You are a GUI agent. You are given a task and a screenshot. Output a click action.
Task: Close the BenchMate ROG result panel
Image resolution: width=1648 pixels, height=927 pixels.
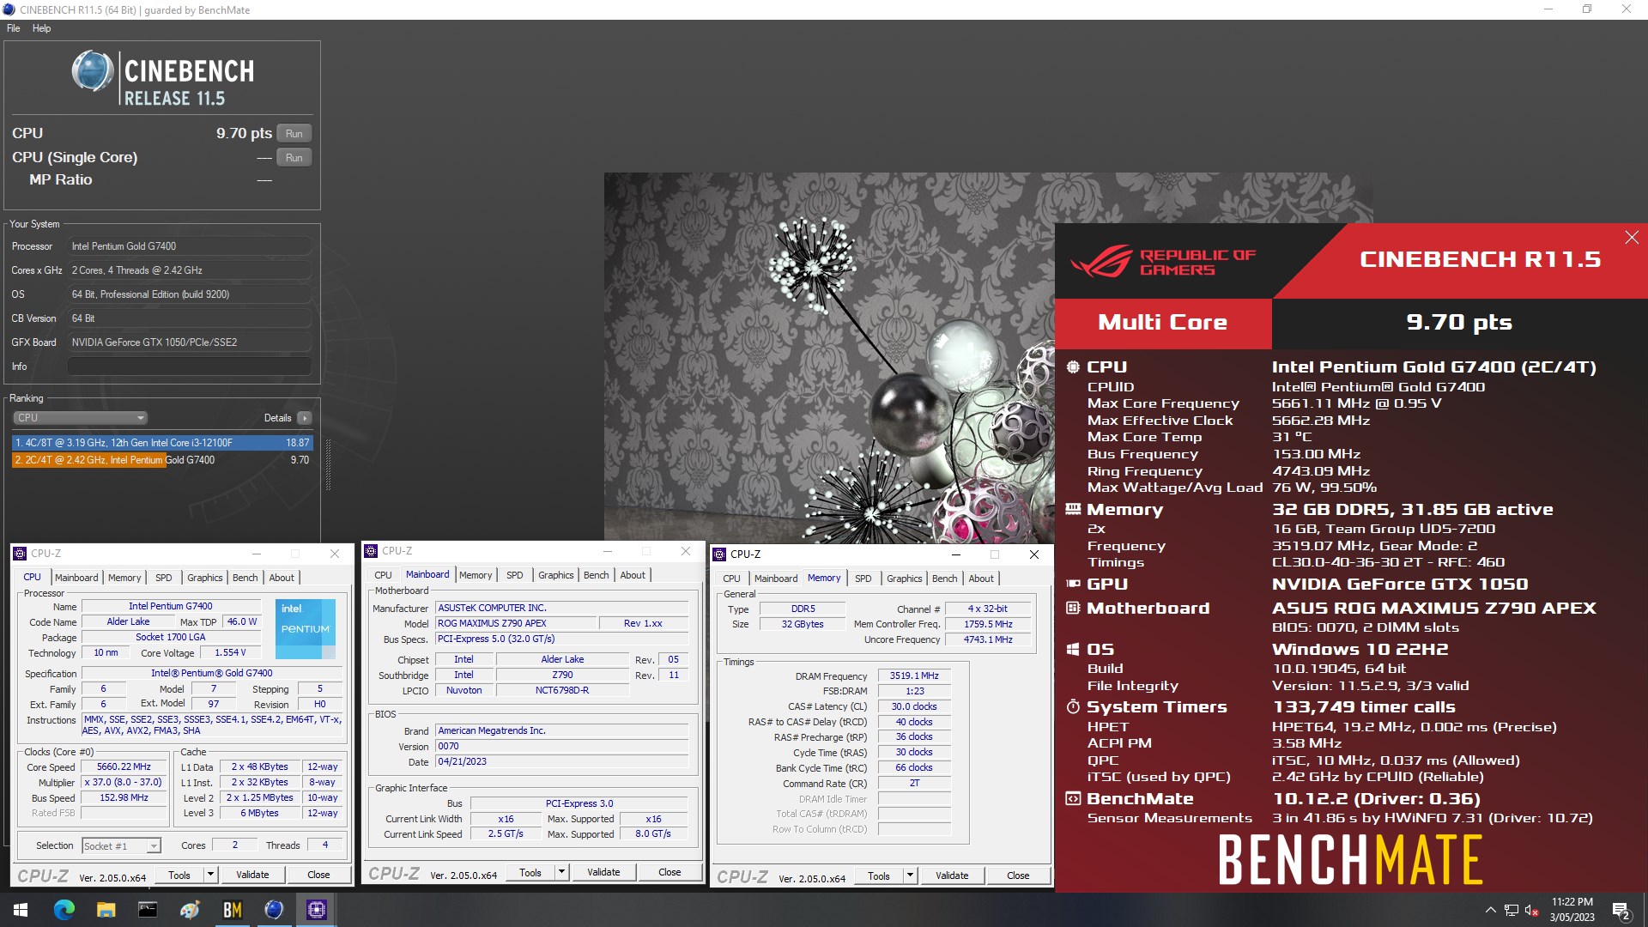(1632, 238)
